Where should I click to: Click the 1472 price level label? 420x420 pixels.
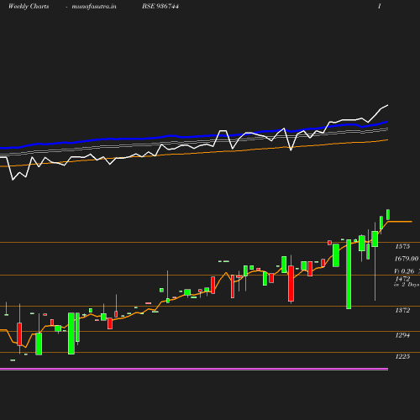402,279
